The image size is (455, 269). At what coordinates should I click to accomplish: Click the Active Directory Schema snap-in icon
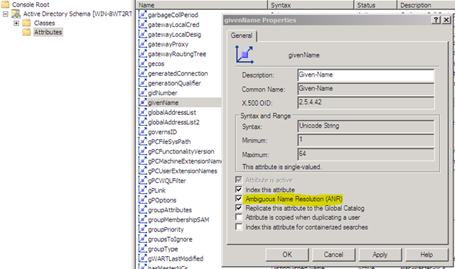pos(16,13)
